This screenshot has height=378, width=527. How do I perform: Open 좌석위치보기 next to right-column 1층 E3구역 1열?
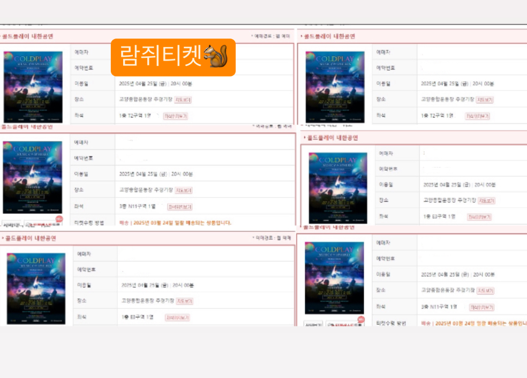coord(479,217)
